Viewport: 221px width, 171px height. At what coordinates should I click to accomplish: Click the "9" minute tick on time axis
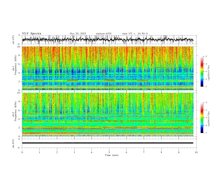click(x=179, y=152)
